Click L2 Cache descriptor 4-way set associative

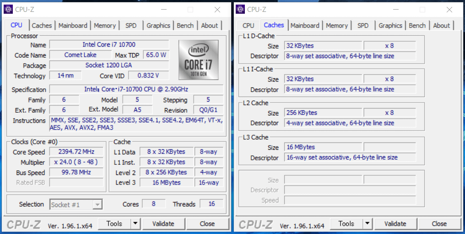click(x=350, y=123)
